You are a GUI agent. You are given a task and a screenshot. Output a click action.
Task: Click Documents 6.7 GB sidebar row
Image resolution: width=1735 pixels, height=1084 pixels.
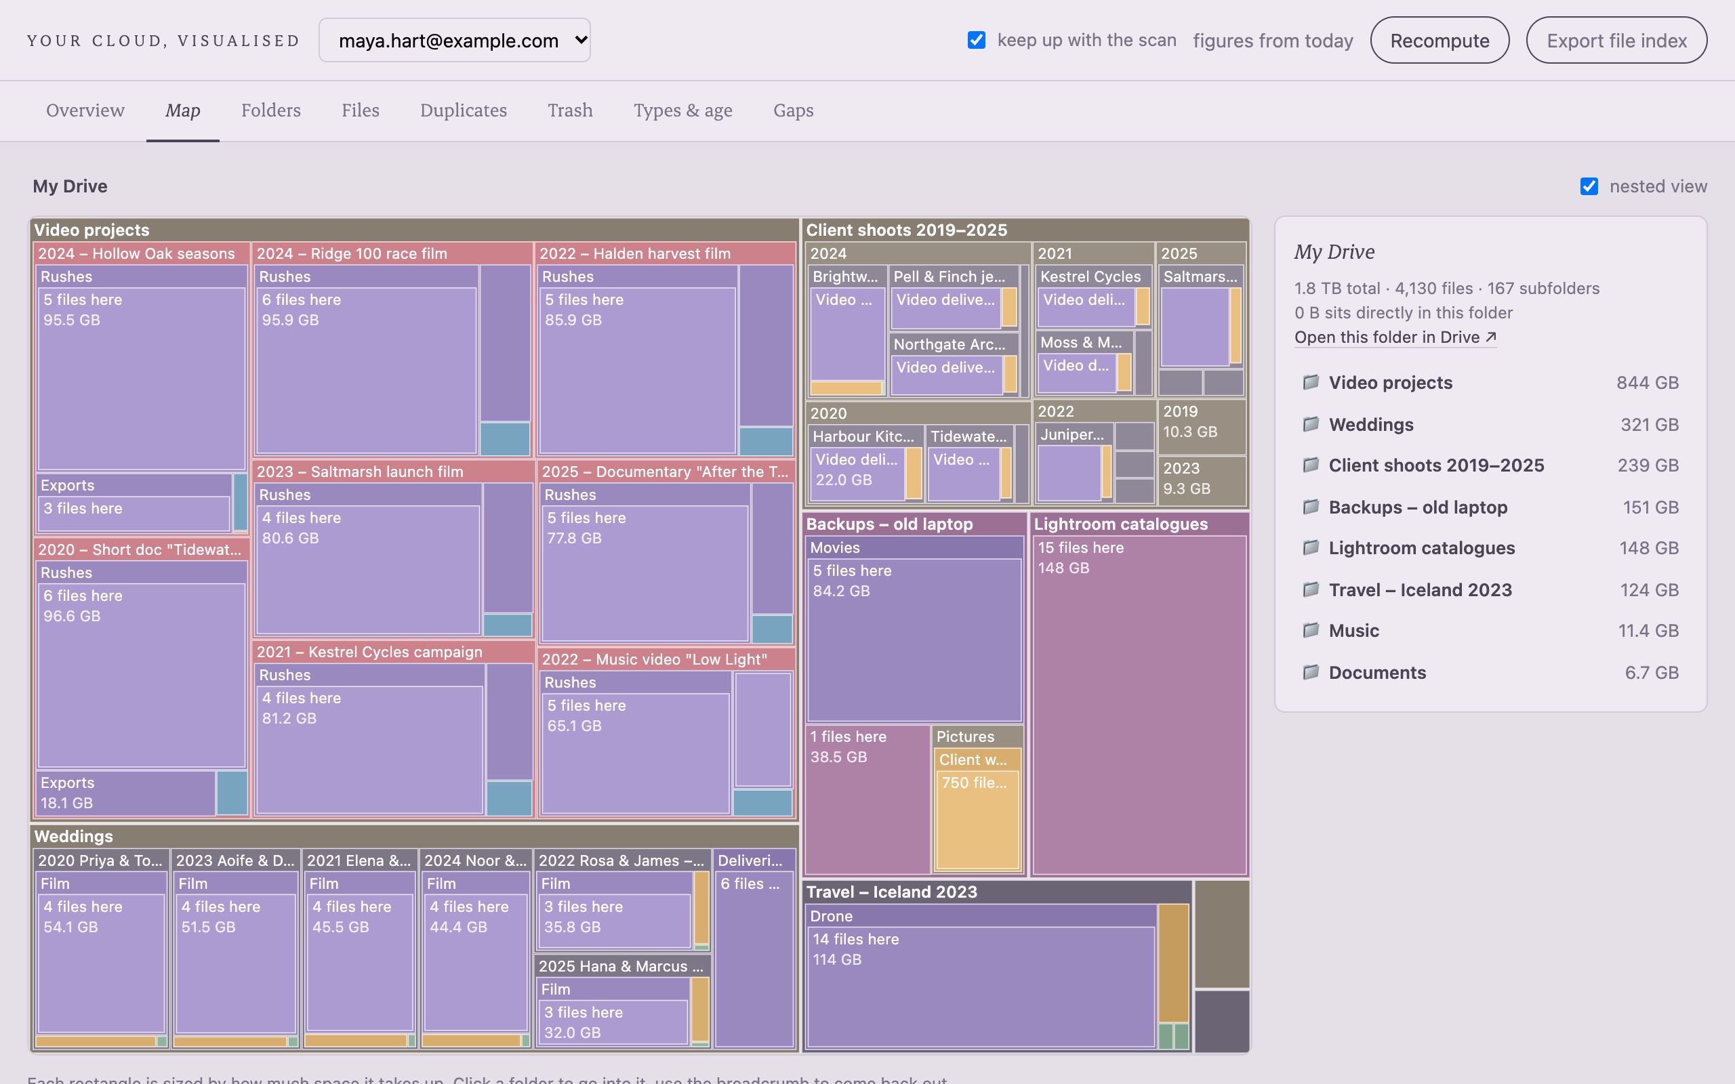1490,673
